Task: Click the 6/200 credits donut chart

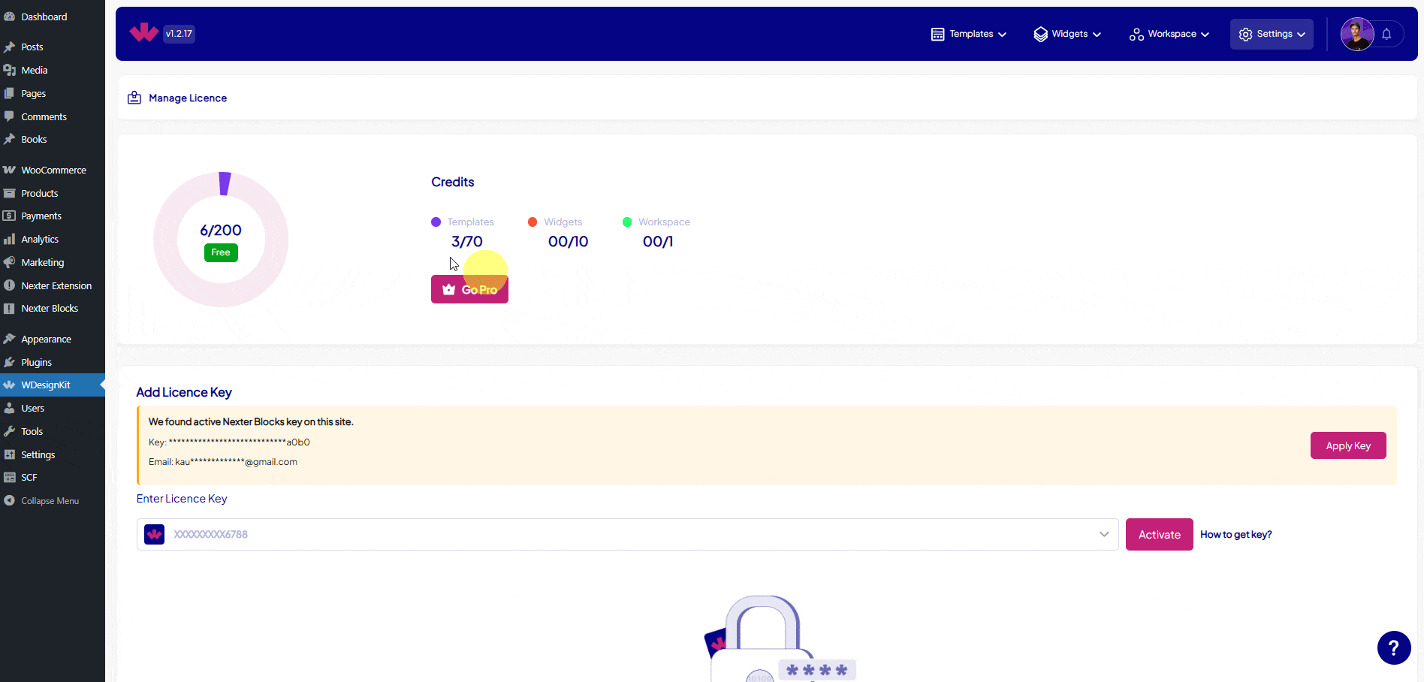Action: point(221,239)
